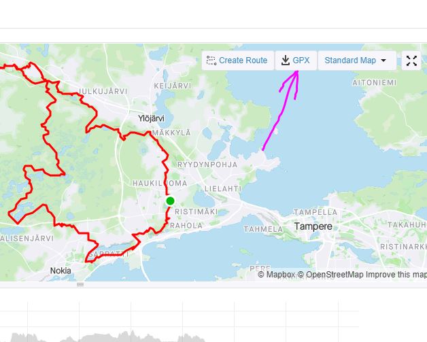Click the Nokia town label

pyautogui.click(x=61, y=271)
